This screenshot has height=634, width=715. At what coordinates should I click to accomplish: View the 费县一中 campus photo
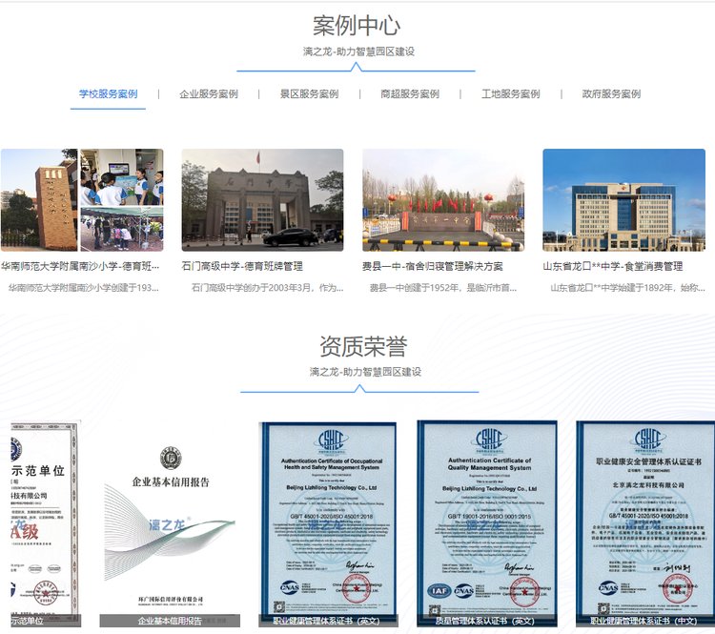point(443,199)
